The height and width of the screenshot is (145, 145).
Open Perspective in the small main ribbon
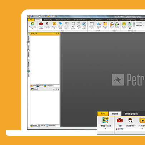(x=33, y=25)
